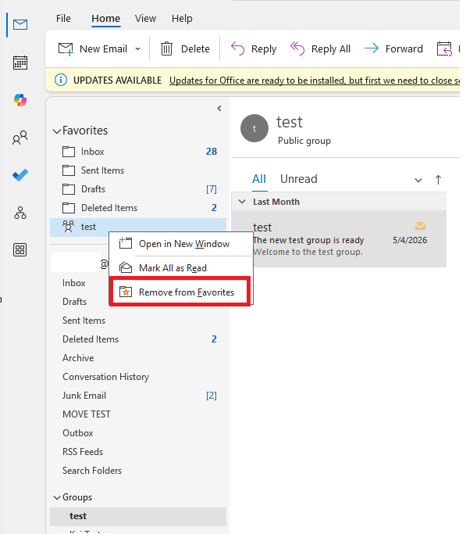Collapse the Last Month group header
Screen dimensions: 466x534
click(242, 202)
